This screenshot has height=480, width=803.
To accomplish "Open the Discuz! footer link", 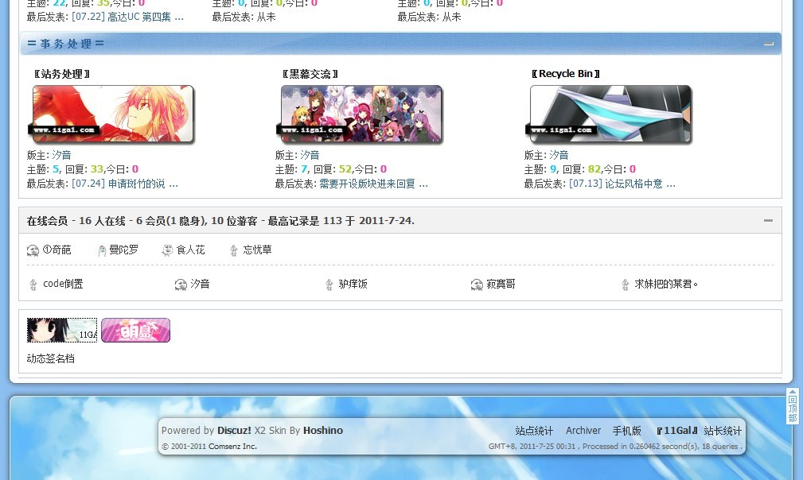I will coord(234,431).
